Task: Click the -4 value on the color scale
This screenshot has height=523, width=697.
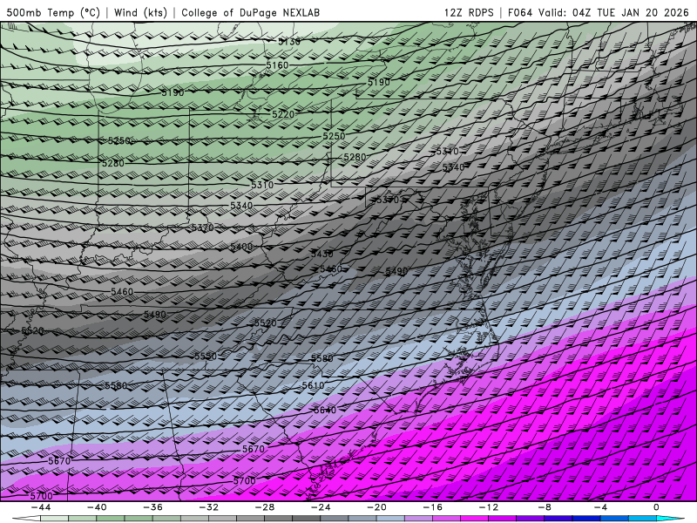Action: [x=600, y=507]
